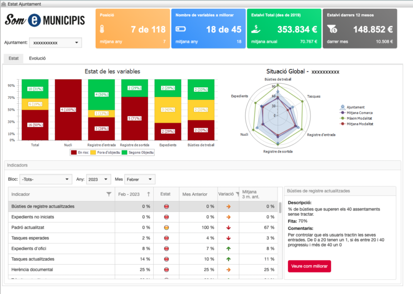
Task: Click red down arrow for Tasques esperades
Action: pyautogui.click(x=228, y=238)
